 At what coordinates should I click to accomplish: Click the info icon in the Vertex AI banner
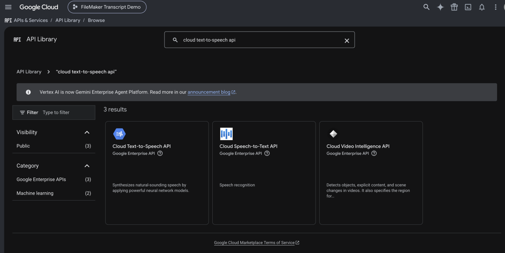[28, 92]
